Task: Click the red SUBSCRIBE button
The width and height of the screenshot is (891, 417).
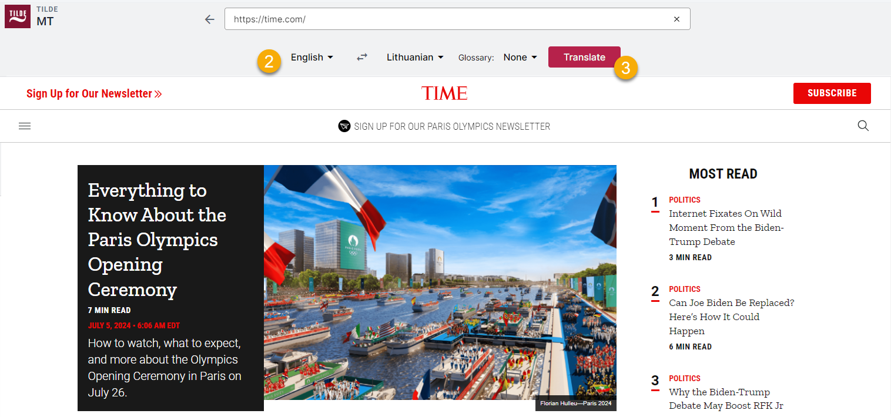Action: 832,93
